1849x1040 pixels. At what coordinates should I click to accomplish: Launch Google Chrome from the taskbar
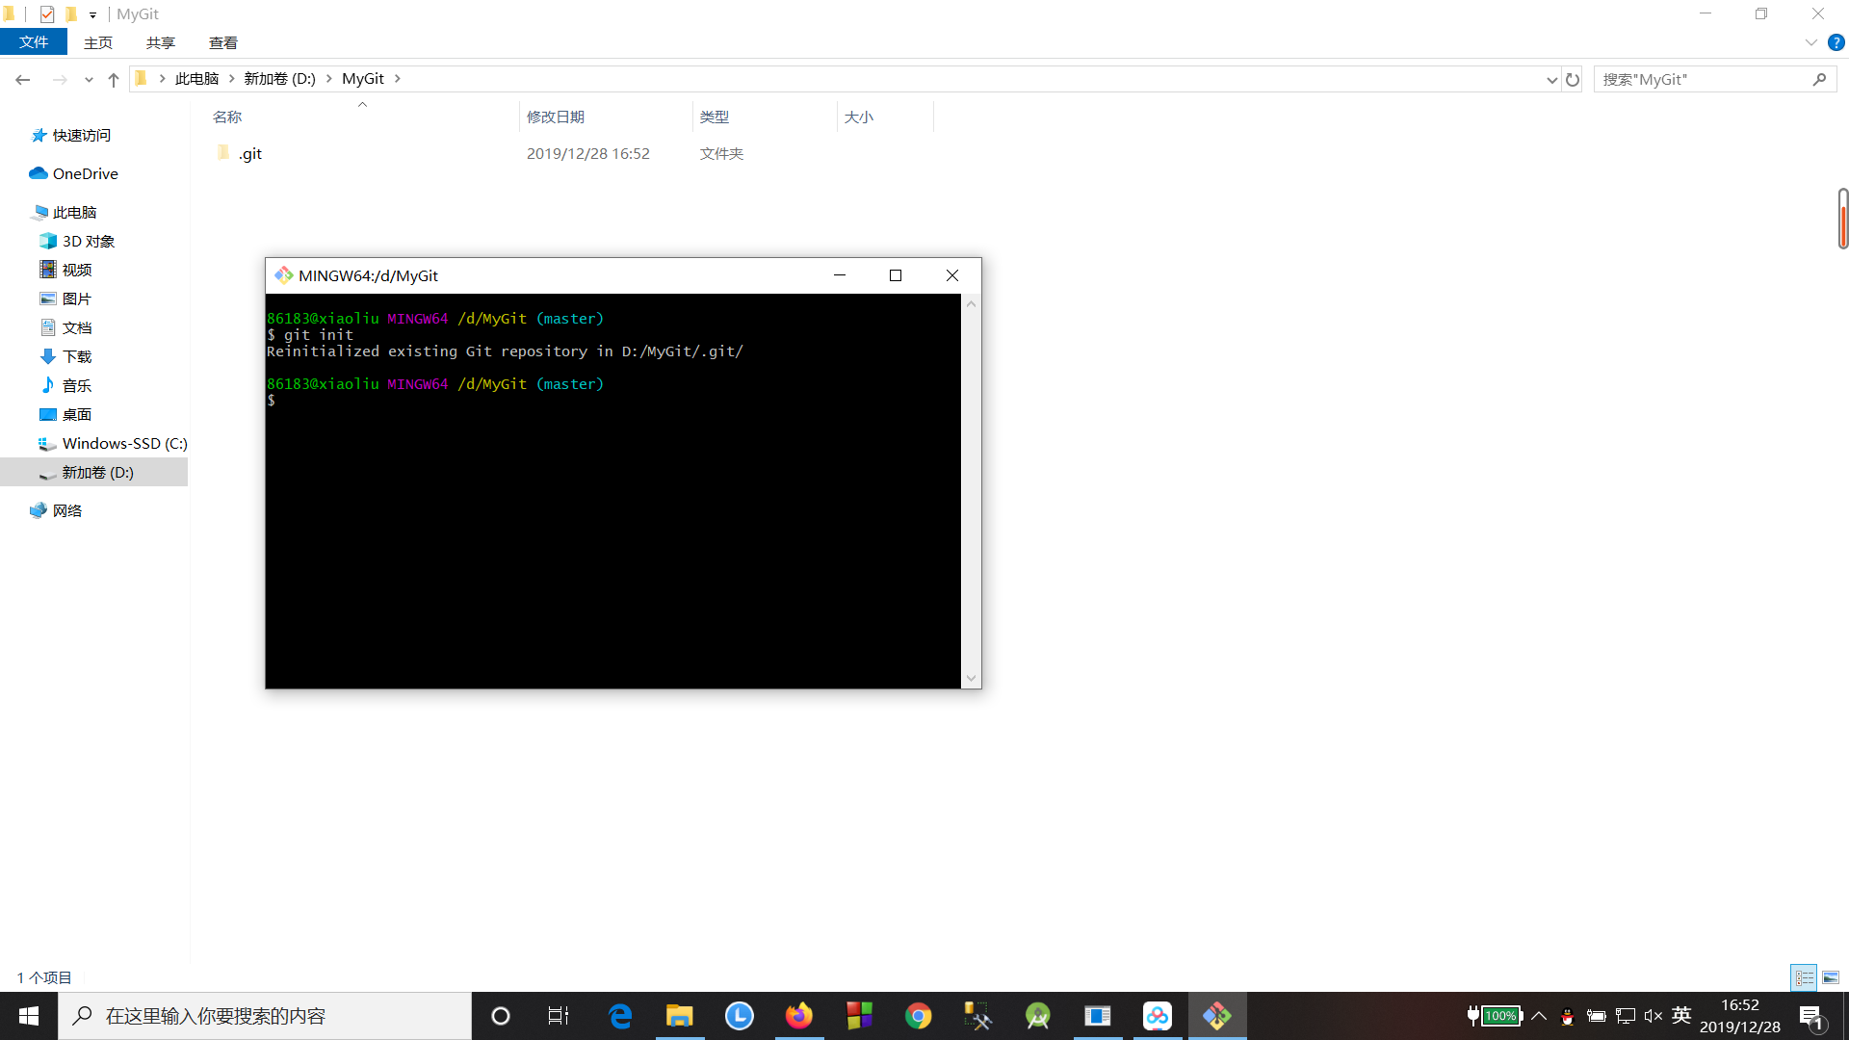[x=920, y=1015]
